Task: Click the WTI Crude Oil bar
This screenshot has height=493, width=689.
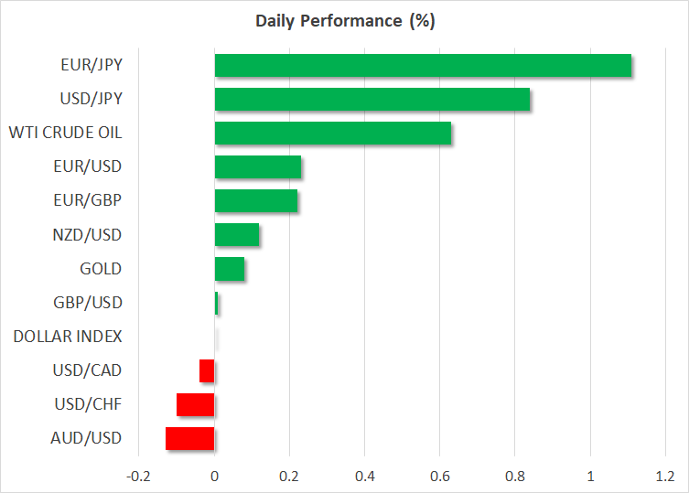Action: (x=333, y=134)
